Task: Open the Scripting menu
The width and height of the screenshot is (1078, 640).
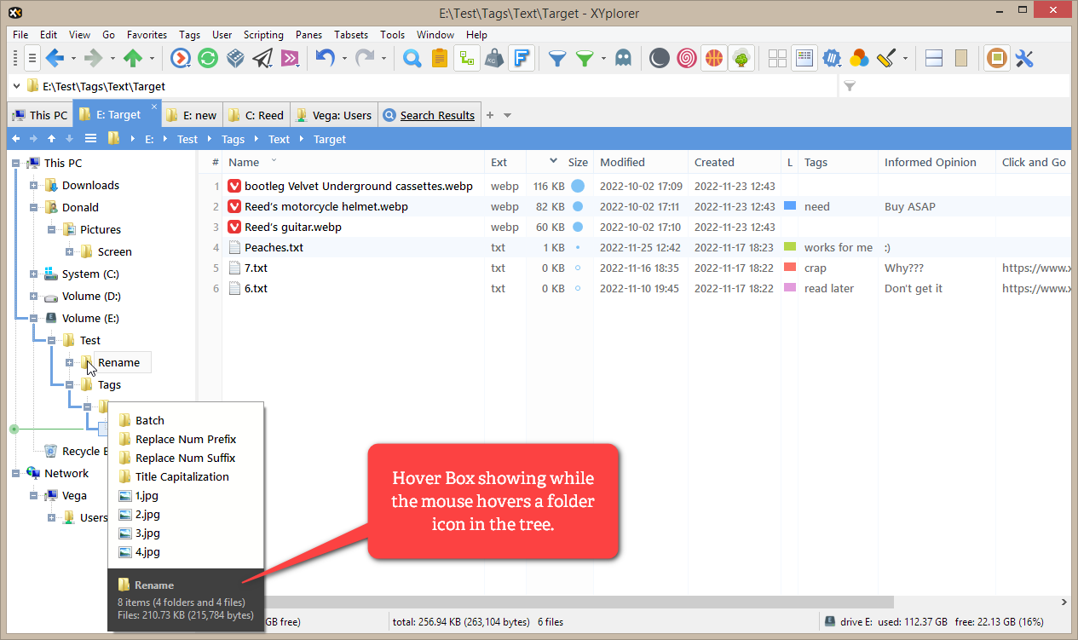Action: (x=263, y=35)
